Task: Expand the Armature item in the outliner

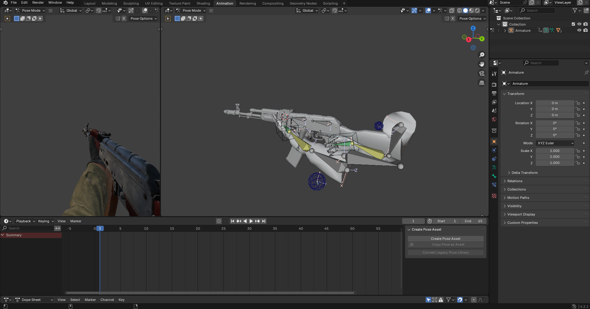Action: 505,31
